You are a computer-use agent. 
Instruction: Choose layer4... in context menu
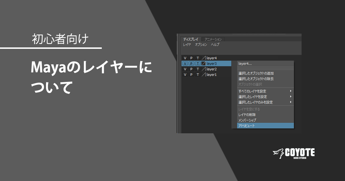265,64
